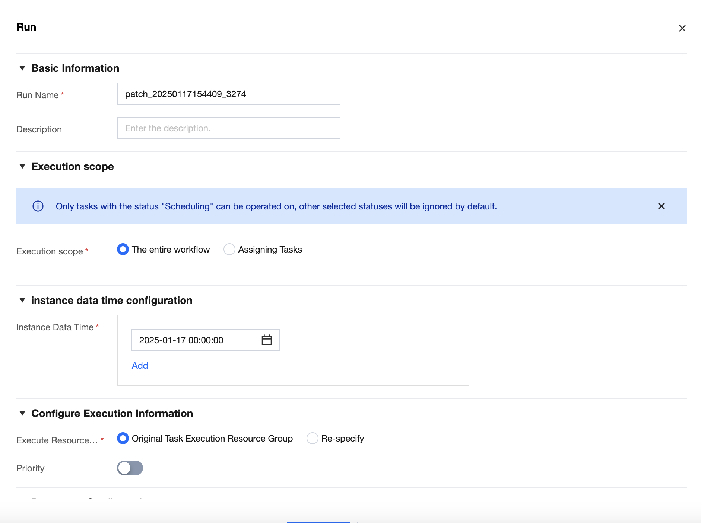Image resolution: width=701 pixels, height=523 pixels.
Task: Select the Re-specify resource group option
Action: click(x=313, y=438)
